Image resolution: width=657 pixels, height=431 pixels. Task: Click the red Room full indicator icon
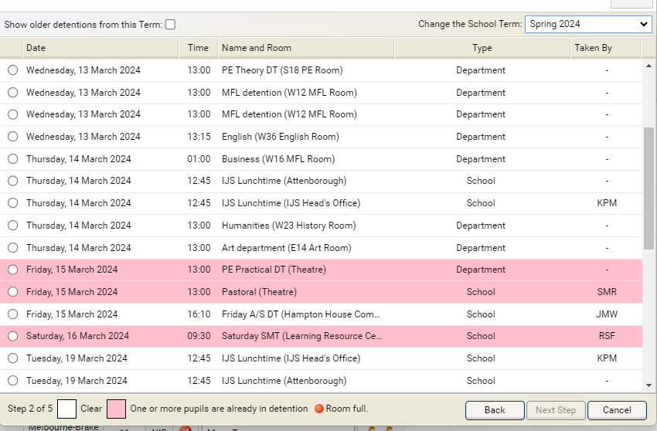[318, 409]
